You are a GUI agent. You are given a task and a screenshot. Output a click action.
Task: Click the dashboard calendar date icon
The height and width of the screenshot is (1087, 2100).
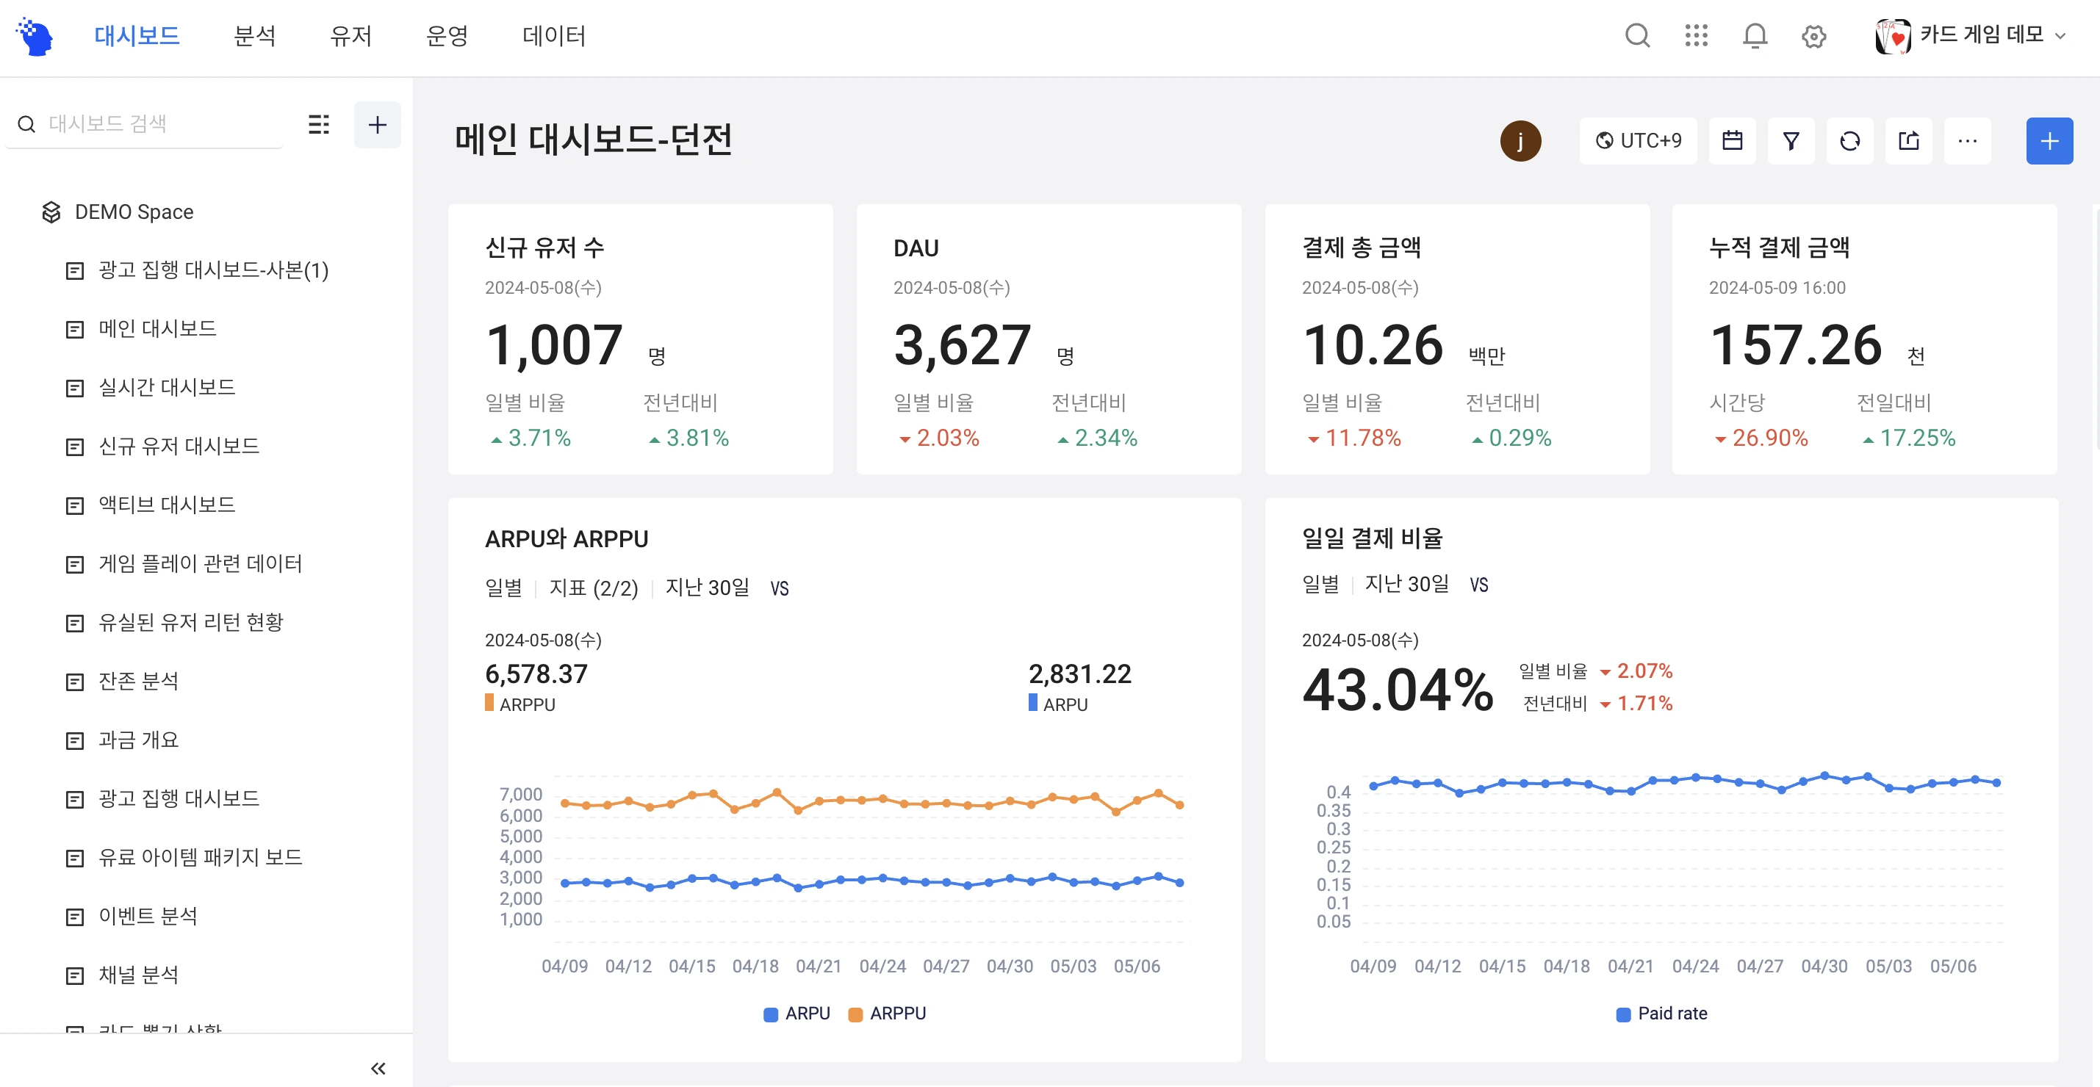(x=1733, y=141)
